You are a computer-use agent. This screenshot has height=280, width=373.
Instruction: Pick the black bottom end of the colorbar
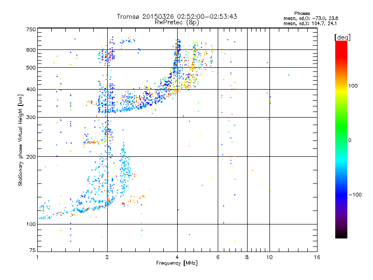pyautogui.click(x=341, y=236)
